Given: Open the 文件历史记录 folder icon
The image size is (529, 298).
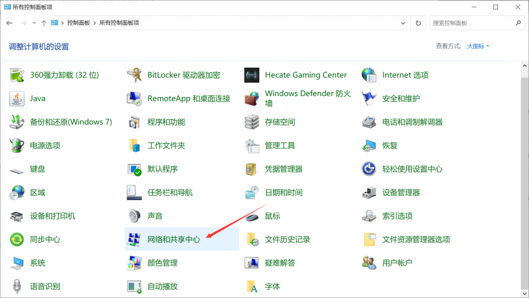Looking at the screenshot, I should pos(252,239).
